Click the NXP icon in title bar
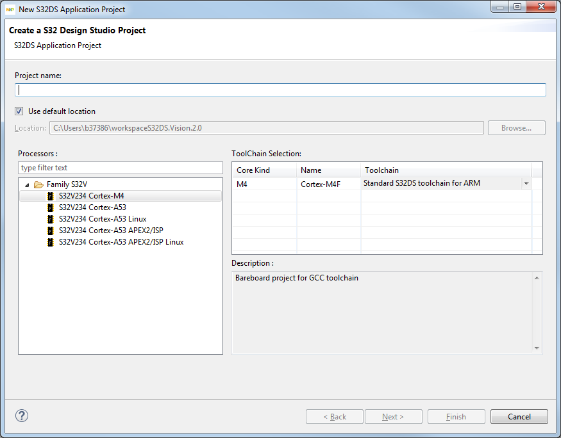This screenshot has width=561, height=438. coord(10,10)
